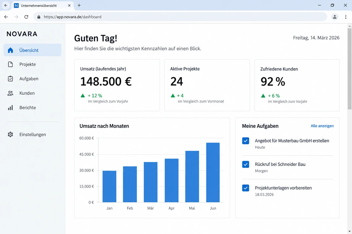
Task: Click the Alle anzeigen link
Action: (x=322, y=126)
